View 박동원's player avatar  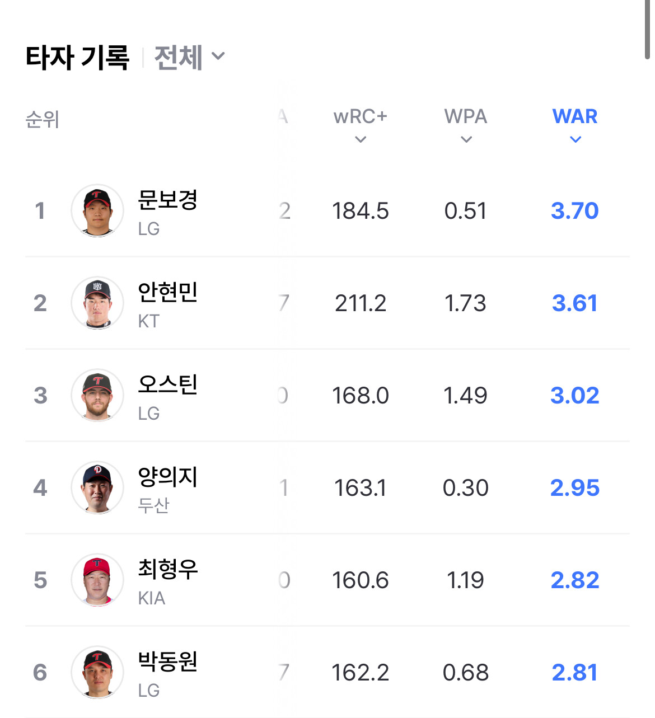pos(97,673)
